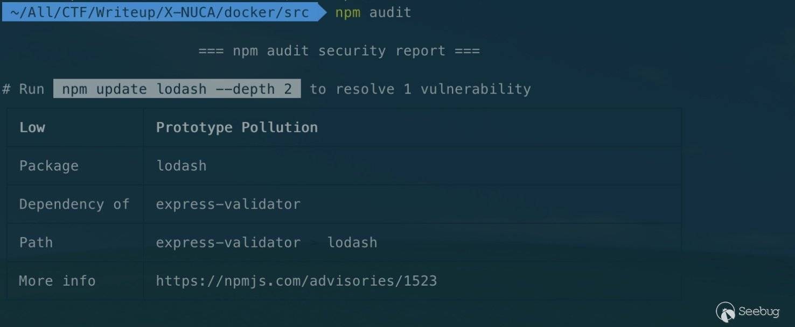
Task: Select the Low severity cell
Action: coord(32,127)
